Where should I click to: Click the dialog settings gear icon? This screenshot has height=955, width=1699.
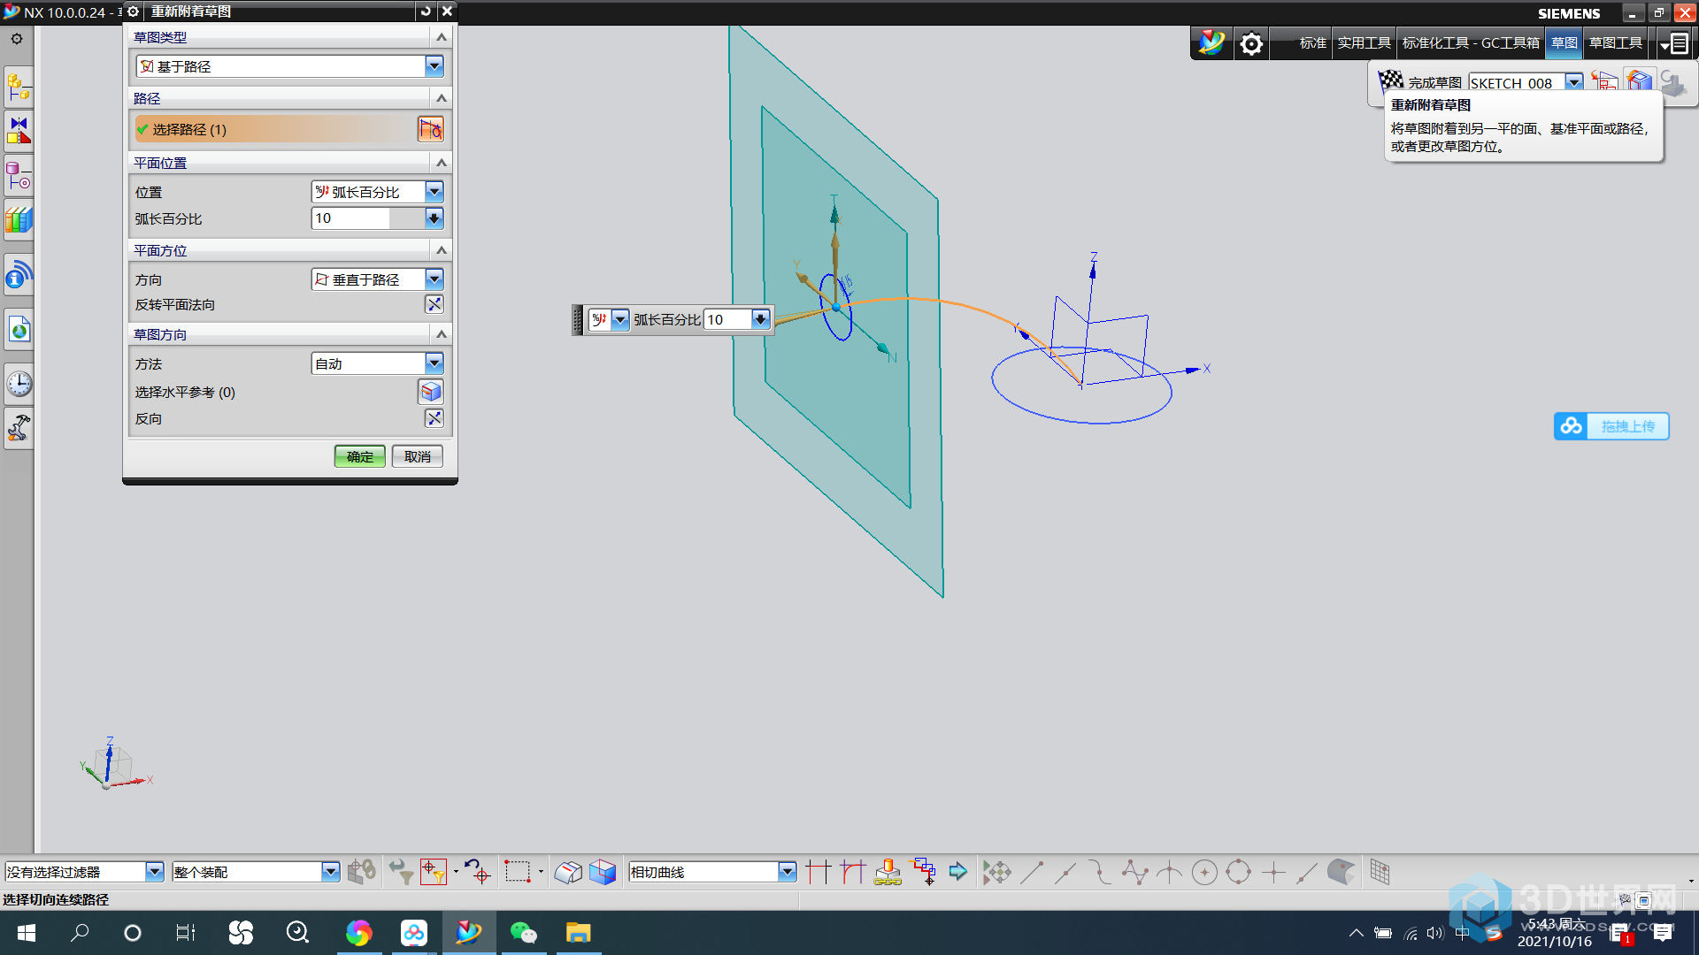pyautogui.click(x=133, y=11)
